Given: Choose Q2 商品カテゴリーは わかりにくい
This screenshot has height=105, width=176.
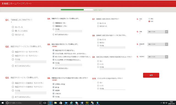Looking at the screenshot, I should [x=13, y=56].
